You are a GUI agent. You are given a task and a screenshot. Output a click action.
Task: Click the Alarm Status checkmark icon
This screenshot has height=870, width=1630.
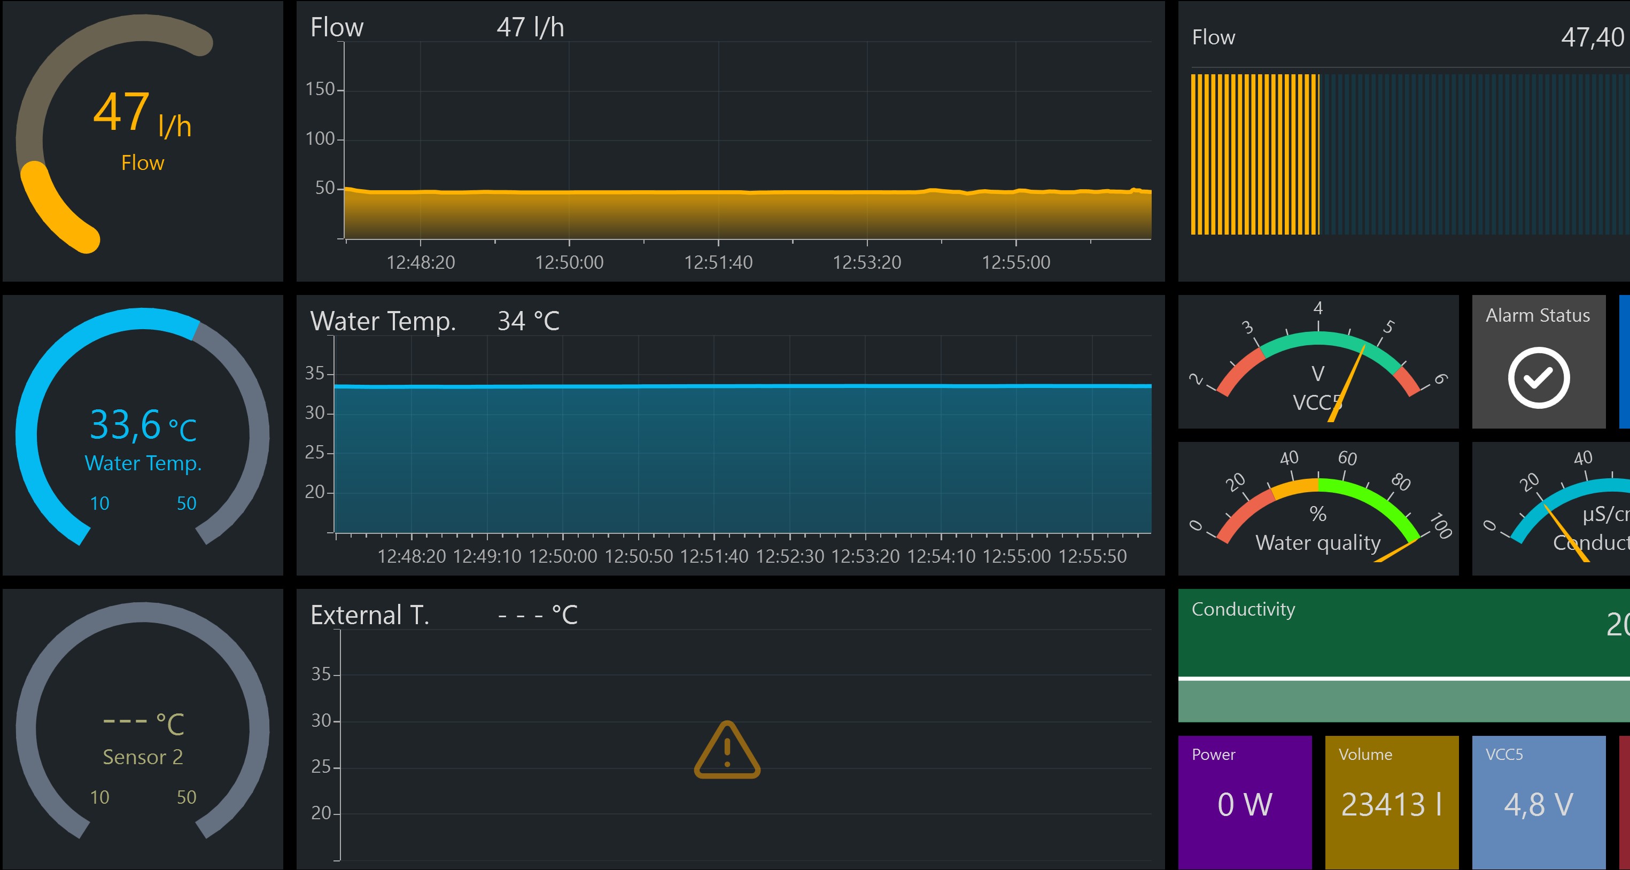(x=1538, y=378)
